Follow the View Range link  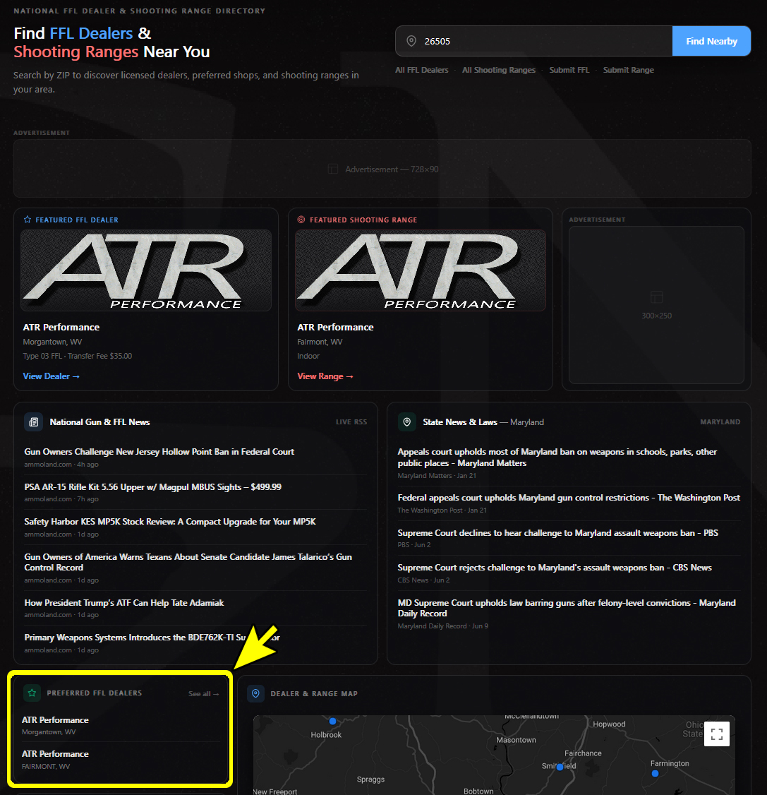coord(325,376)
